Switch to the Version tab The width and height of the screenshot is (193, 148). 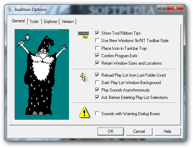68,22
